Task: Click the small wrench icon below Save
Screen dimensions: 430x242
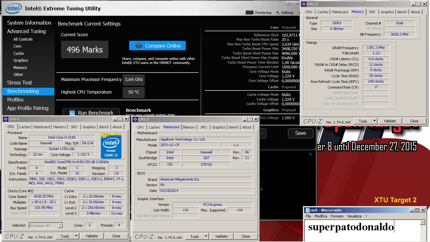Action: coord(310,154)
